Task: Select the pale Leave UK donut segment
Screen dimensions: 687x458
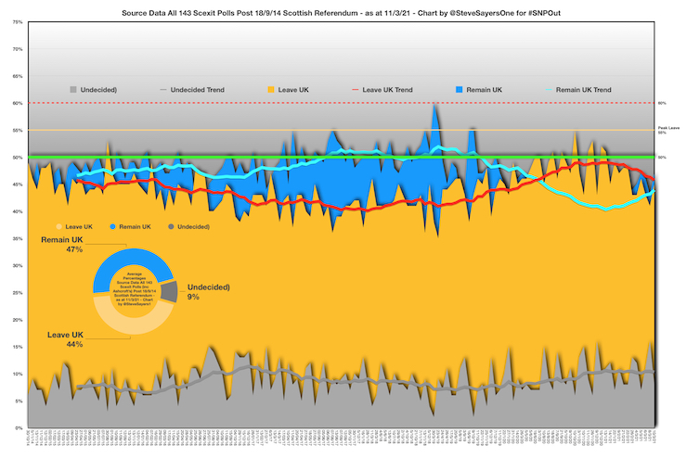Action: [121, 326]
